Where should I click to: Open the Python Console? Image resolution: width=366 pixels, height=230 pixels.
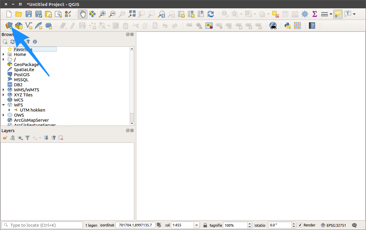tap(288, 25)
